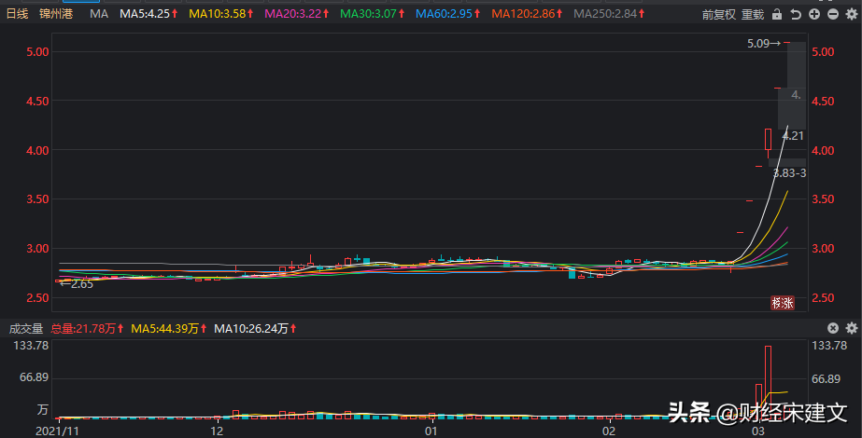Click the tallest red volume bar

768,382
